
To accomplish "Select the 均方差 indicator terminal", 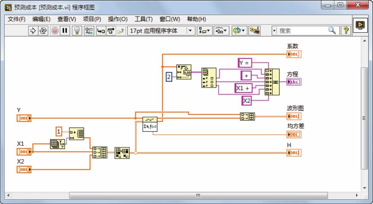I will click(294, 135).
